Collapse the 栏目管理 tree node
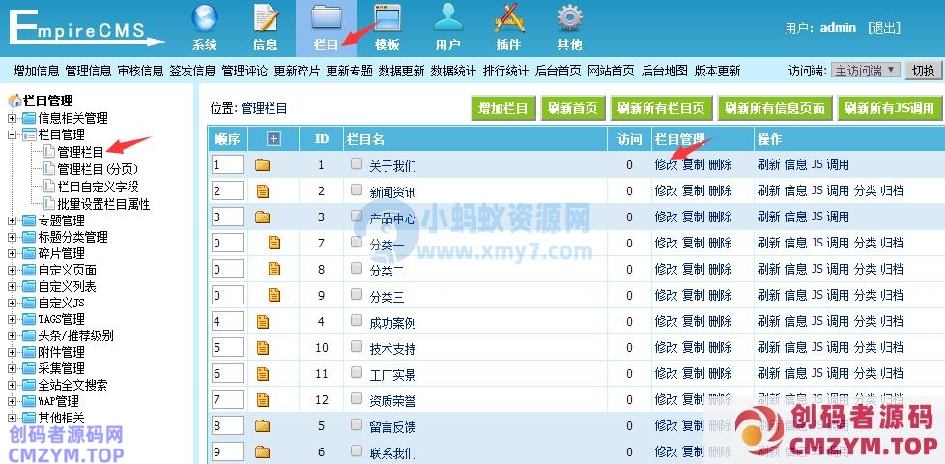 tap(13, 134)
